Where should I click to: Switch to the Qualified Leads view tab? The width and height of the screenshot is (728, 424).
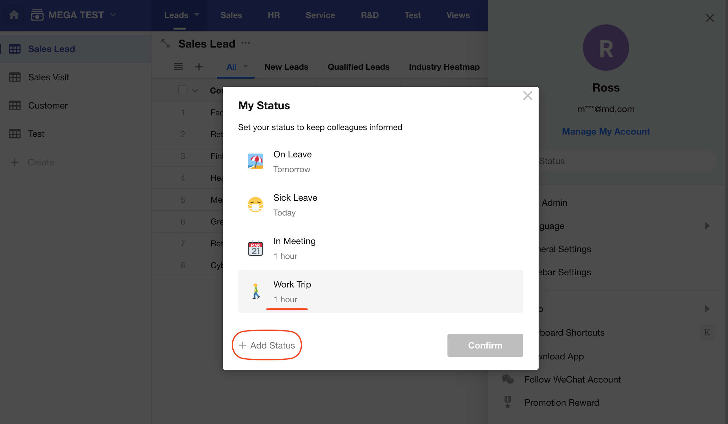[x=358, y=67]
